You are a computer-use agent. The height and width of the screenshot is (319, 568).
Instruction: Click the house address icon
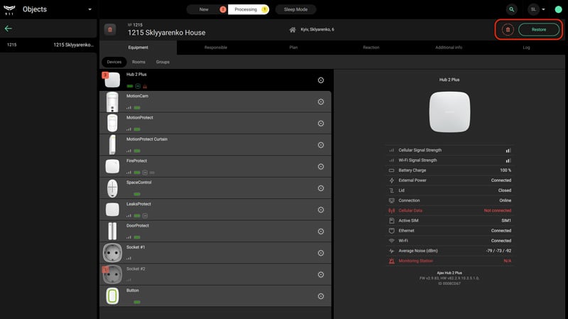[293, 30]
